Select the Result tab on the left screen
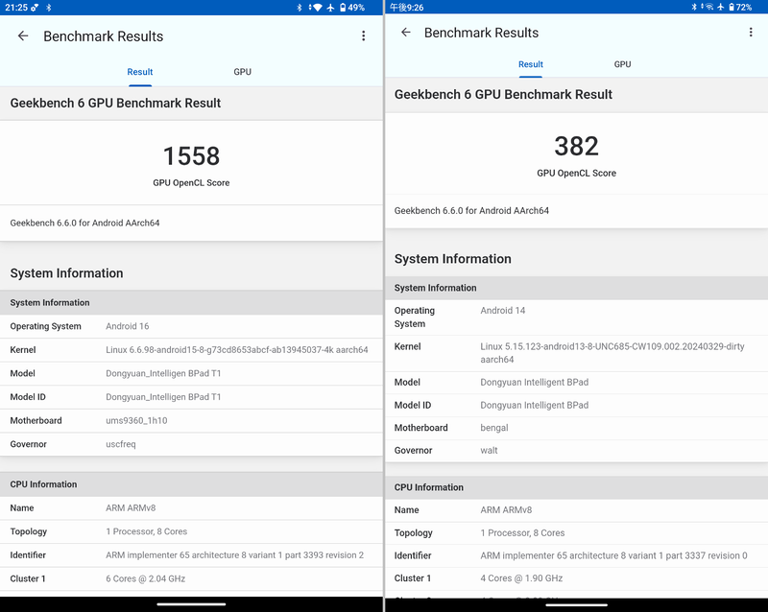 tap(140, 71)
